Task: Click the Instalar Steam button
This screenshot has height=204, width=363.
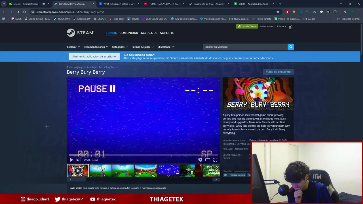Action: [x=247, y=26]
